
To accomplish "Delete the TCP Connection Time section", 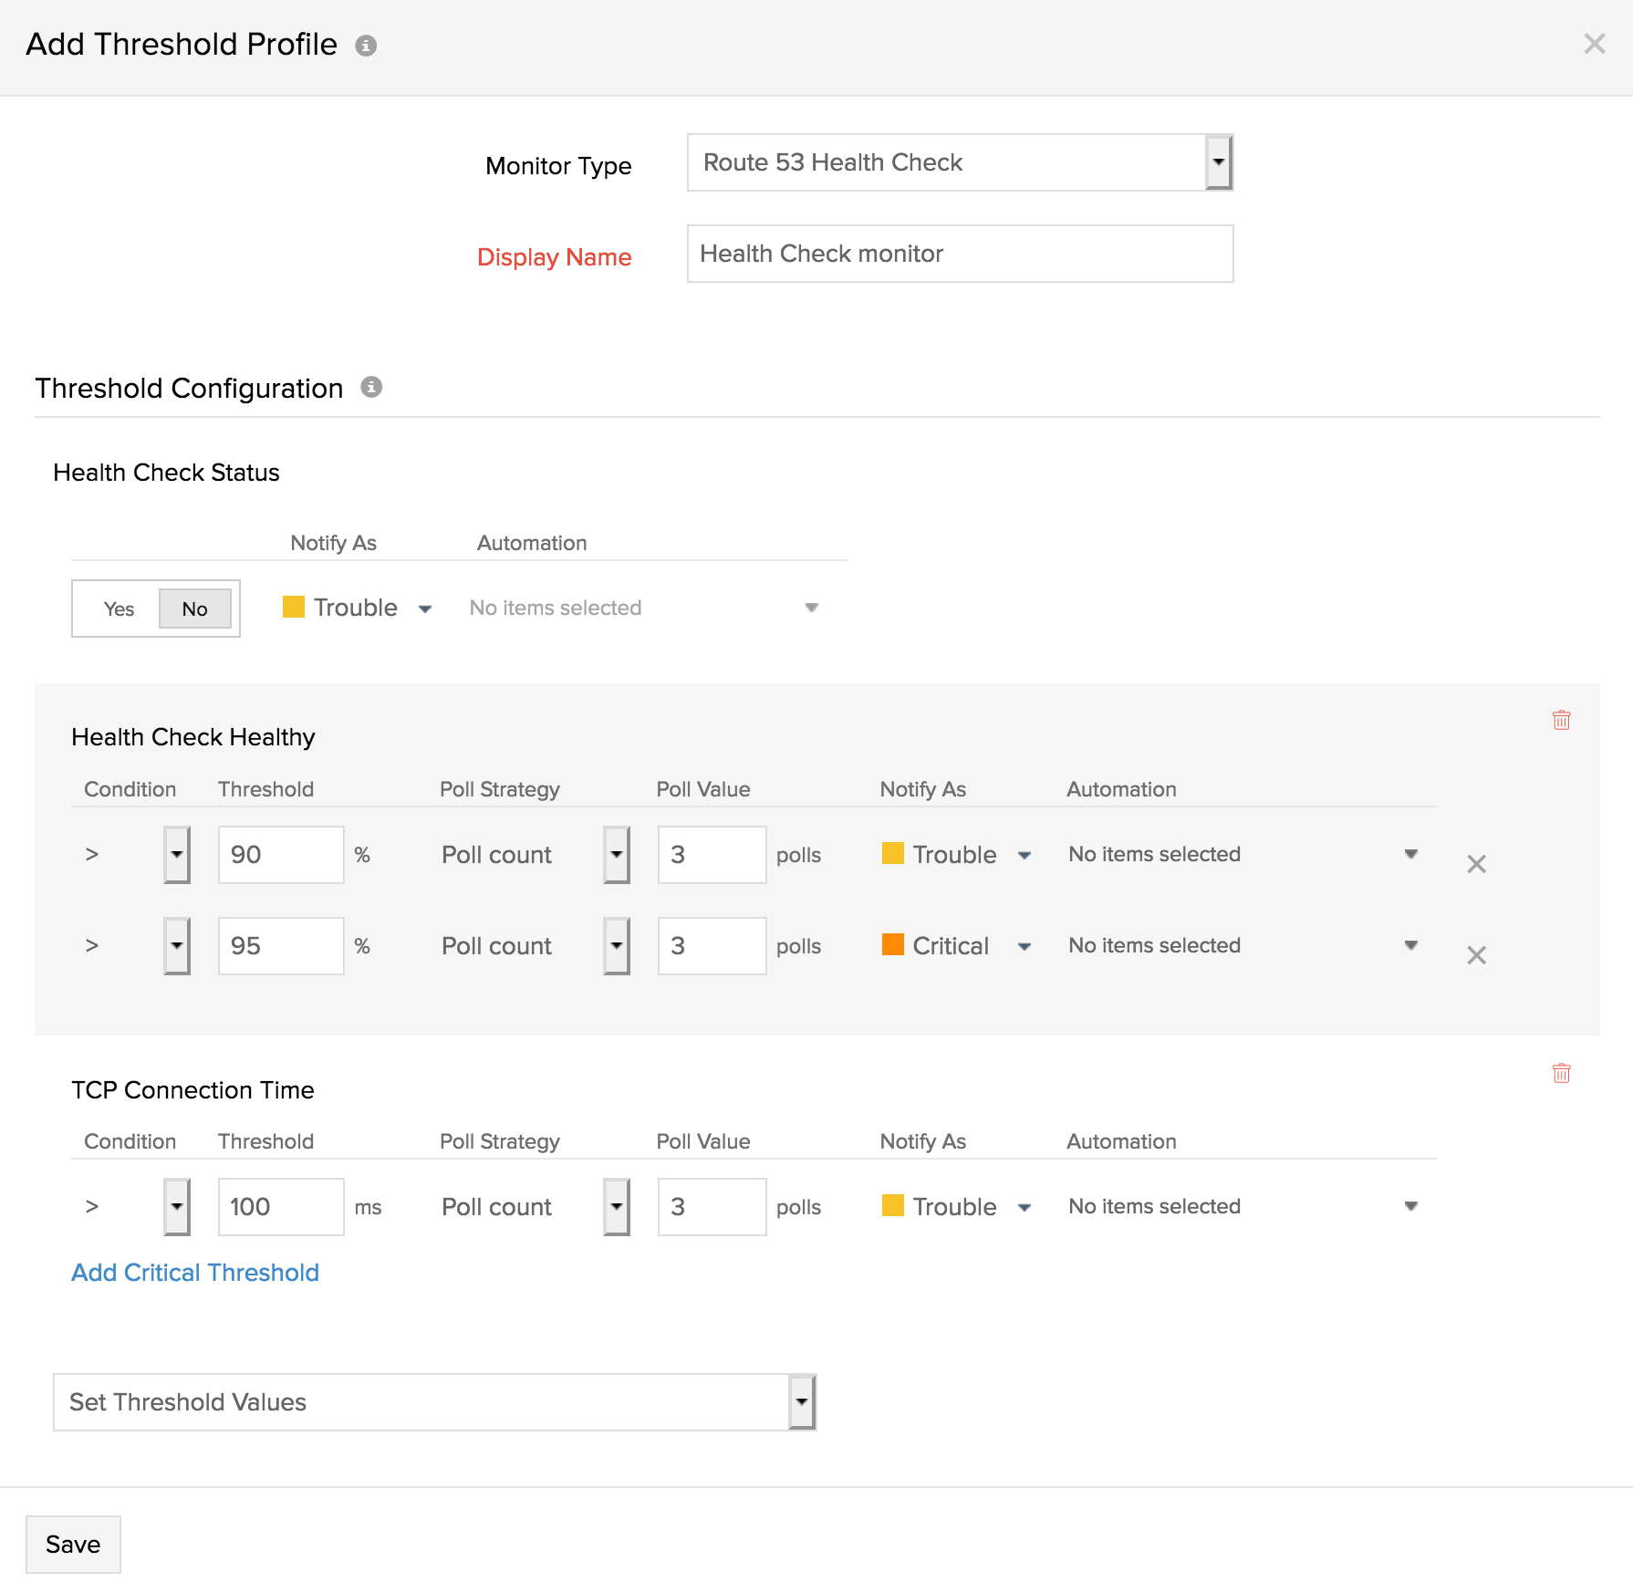I will coord(1561,1073).
